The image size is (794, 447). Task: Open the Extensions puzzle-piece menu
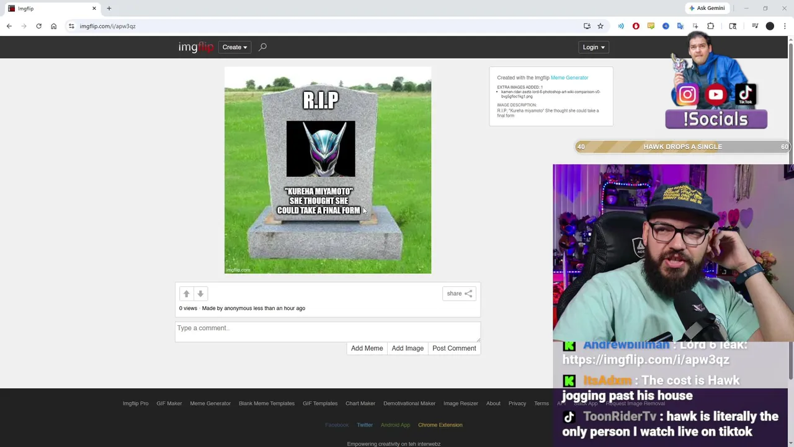click(x=711, y=26)
